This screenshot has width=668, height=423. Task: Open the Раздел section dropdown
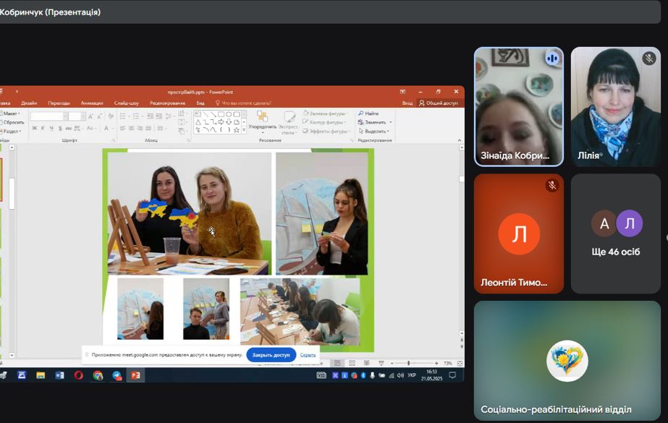[9, 131]
